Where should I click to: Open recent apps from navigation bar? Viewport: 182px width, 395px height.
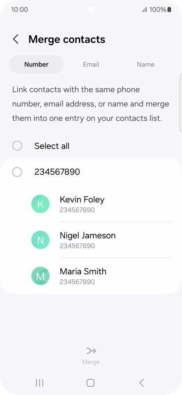pyautogui.click(x=39, y=383)
